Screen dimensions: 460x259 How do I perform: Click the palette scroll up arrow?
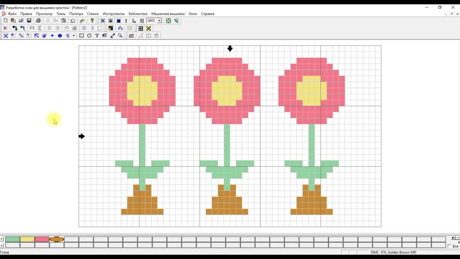(x=2, y=239)
